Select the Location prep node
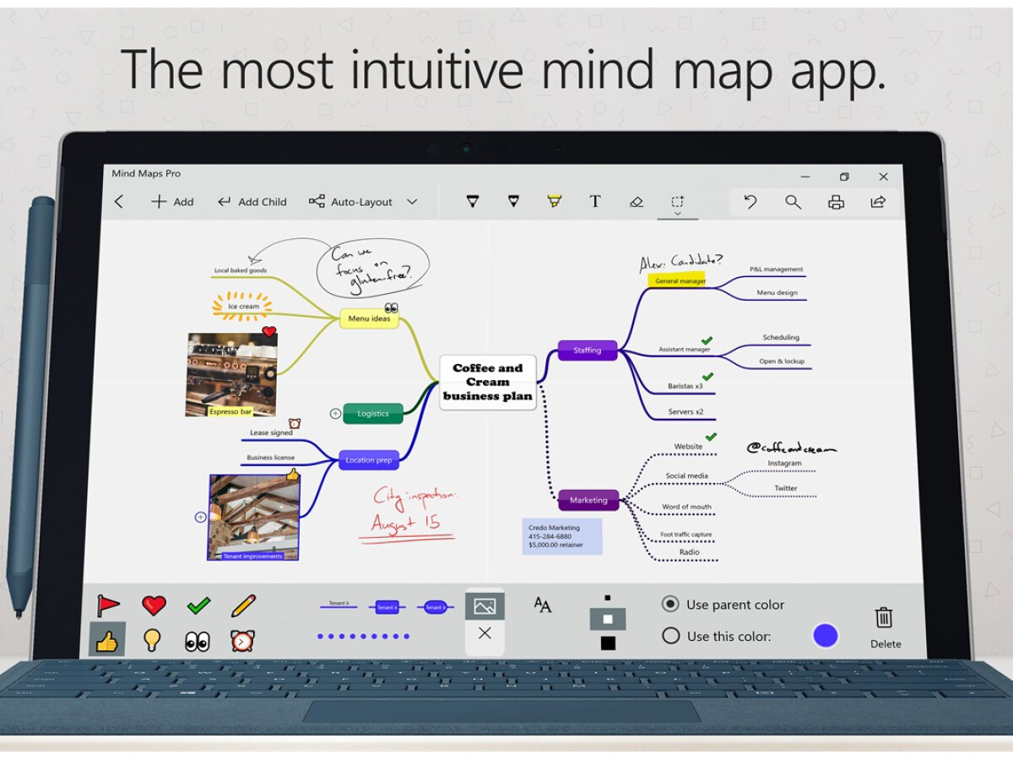This screenshot has width=1013, height=760. tap(368, 459)
